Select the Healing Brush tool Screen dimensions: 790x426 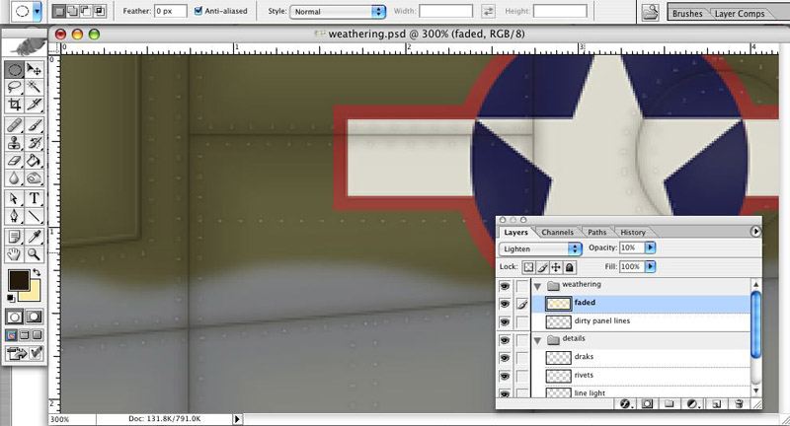click(x=15, y=125)
